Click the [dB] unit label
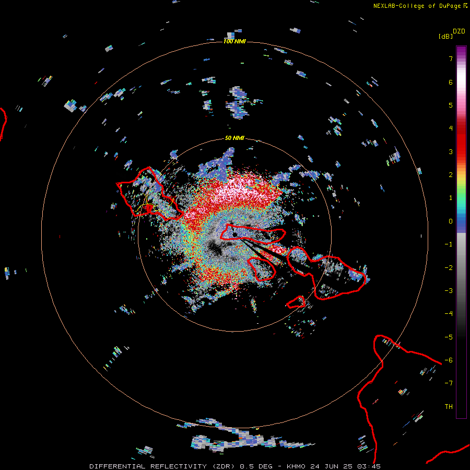Image resolution: width=470 pixels, height=470 pixels. tap(445, 36)
